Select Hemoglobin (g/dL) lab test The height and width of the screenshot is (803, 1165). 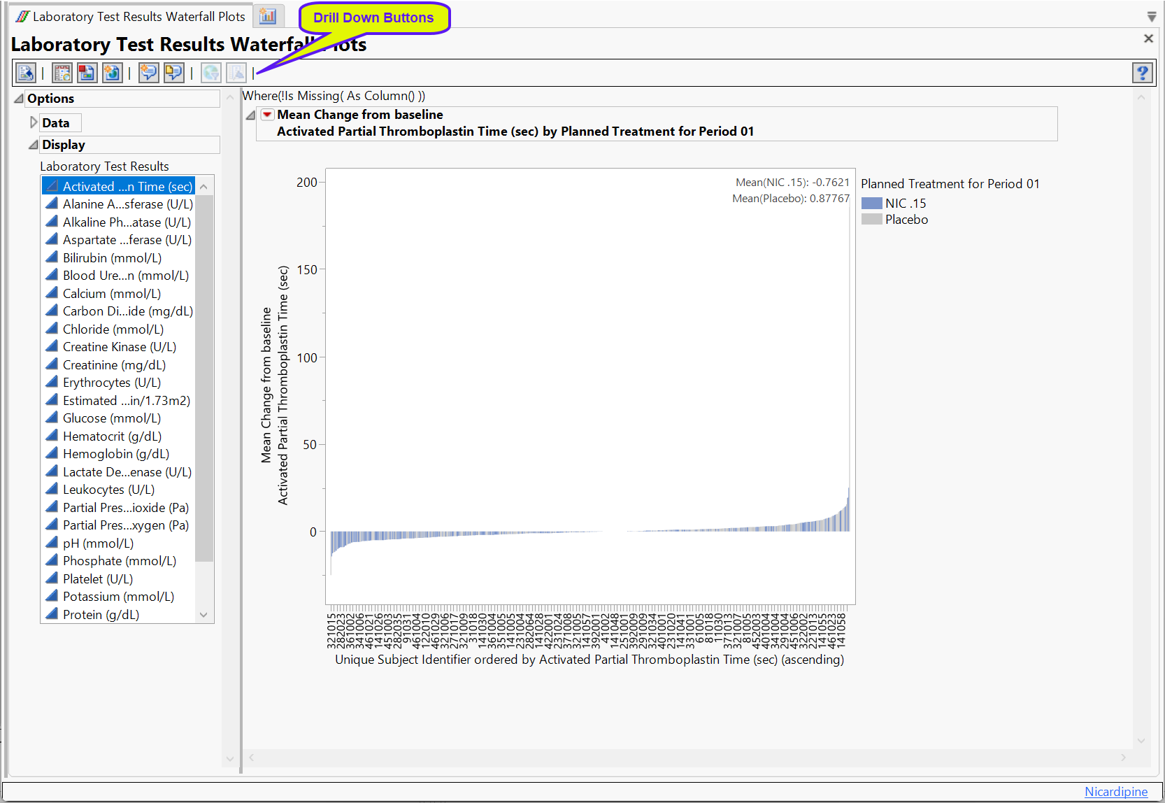(118, 454)
